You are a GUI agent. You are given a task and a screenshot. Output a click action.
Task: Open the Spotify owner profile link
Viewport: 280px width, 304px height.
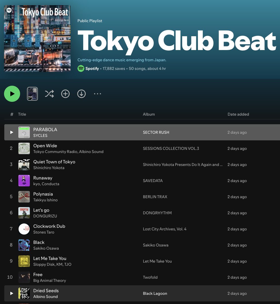click(x=92, y=68)
